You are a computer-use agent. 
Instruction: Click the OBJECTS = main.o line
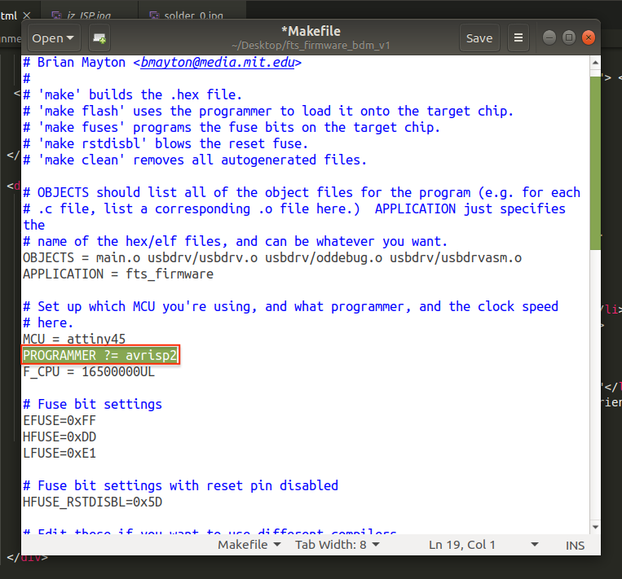272,257
